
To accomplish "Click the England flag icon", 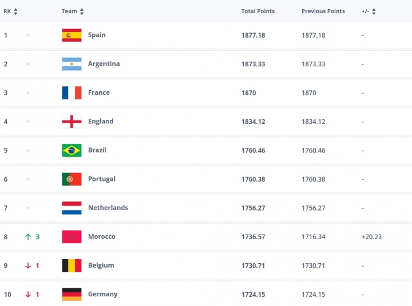I will click(x=72, y=122).
